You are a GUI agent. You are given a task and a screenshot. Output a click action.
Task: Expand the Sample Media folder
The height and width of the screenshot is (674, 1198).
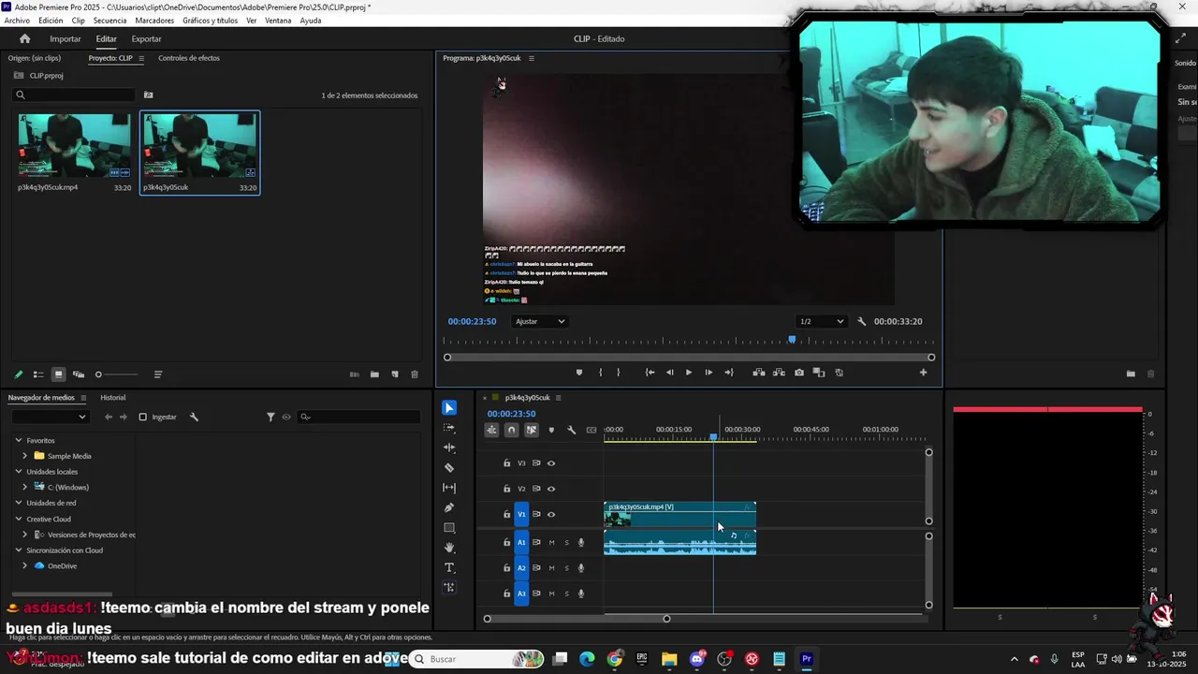[x=25, y=456]
